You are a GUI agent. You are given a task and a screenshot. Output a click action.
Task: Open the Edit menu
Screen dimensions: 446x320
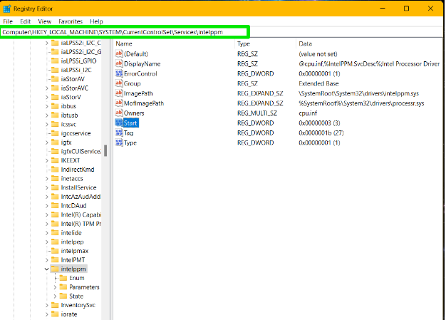(26, 21)
